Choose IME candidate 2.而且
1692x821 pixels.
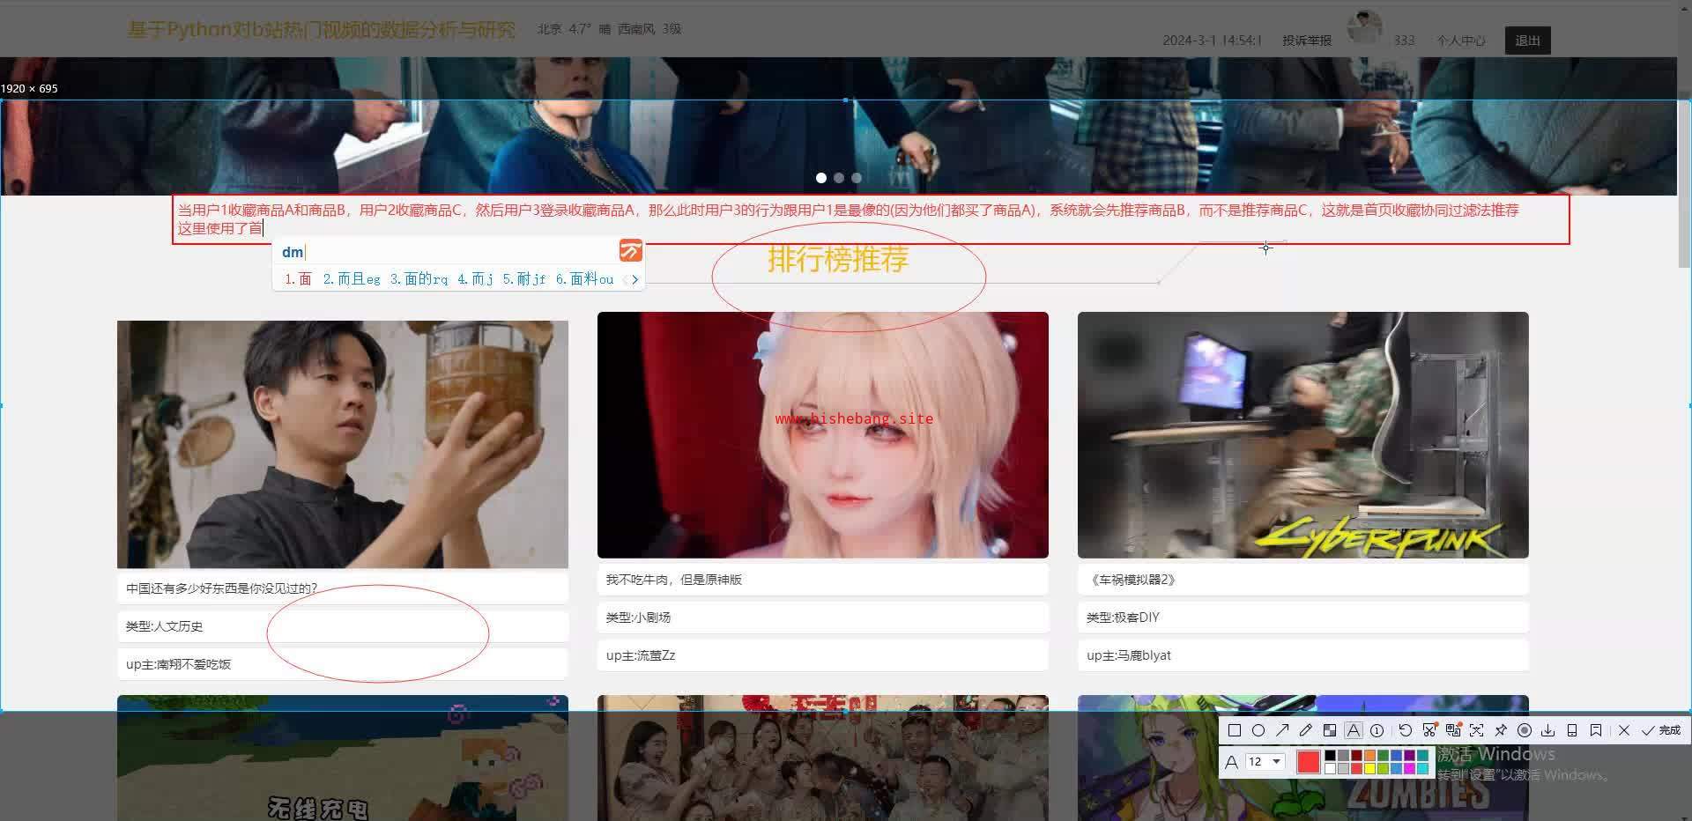coord(352,279)
